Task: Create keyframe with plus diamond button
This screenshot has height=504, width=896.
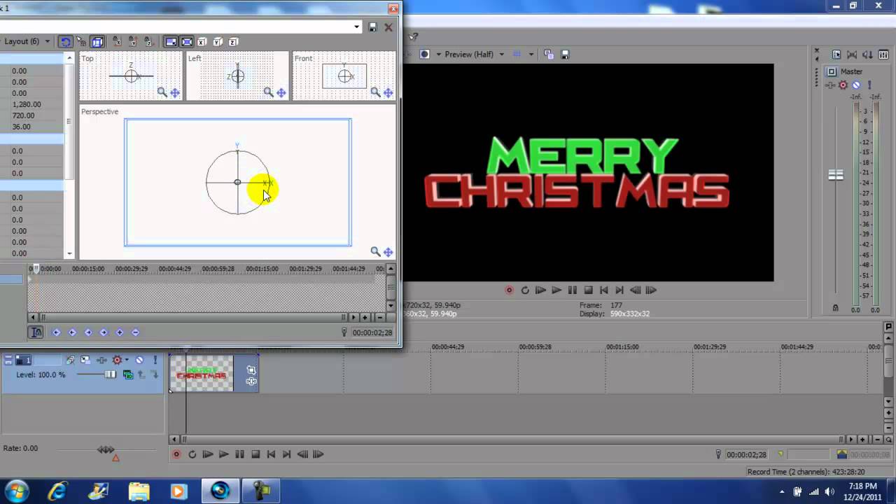Action: click(119, 332)
